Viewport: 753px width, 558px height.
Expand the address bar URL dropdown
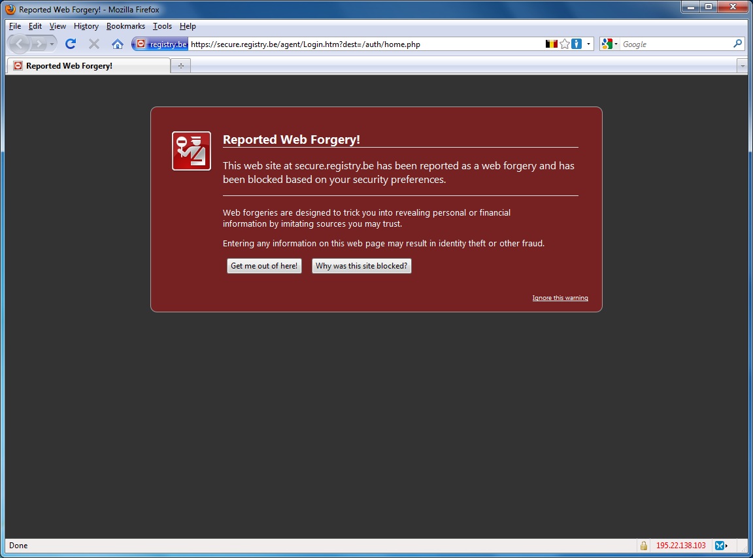(588, 44)
